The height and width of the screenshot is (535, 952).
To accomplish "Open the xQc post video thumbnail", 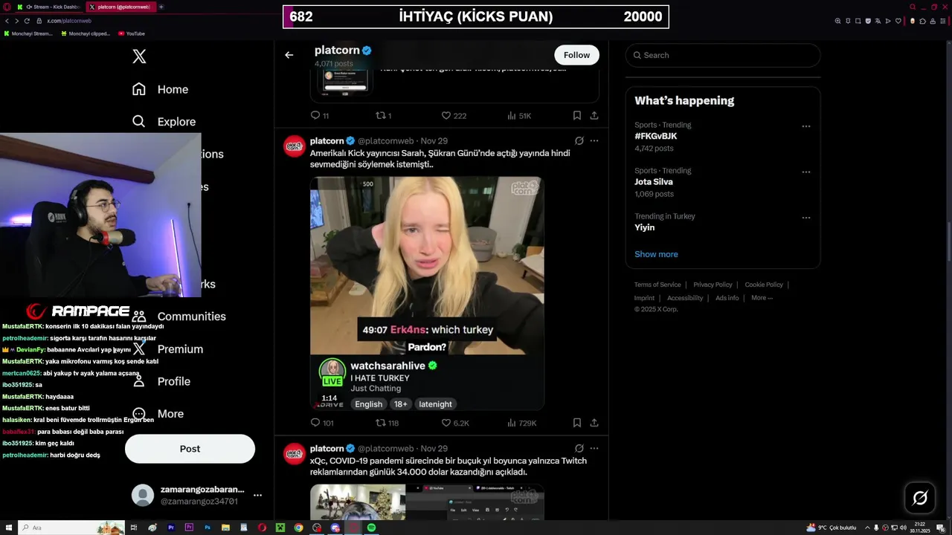I will pyautogui.click(x=427, y=502).
